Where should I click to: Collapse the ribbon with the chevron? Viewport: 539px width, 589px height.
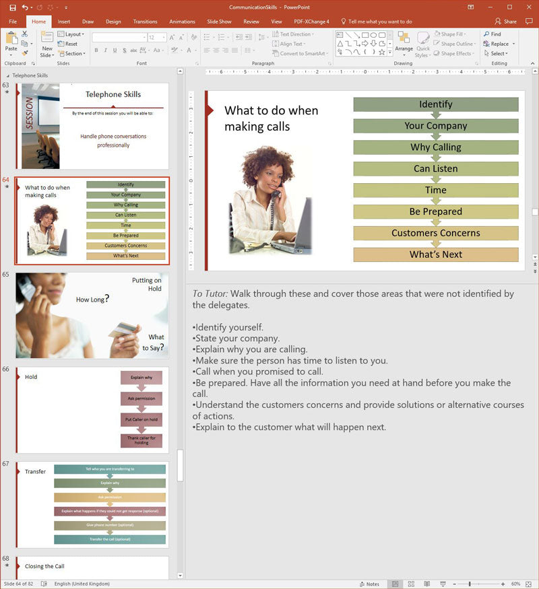click(533, 63)
